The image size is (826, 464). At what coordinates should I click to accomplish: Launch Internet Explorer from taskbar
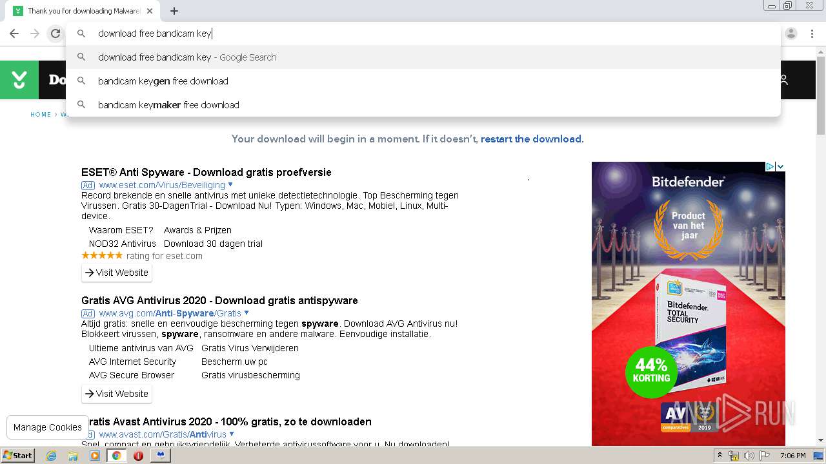click(x=52, y=456)
